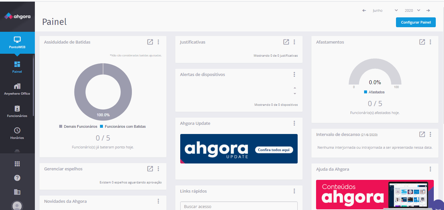Open Anywhere Office section
Screen dimensions: 444x210
[17, 89]
